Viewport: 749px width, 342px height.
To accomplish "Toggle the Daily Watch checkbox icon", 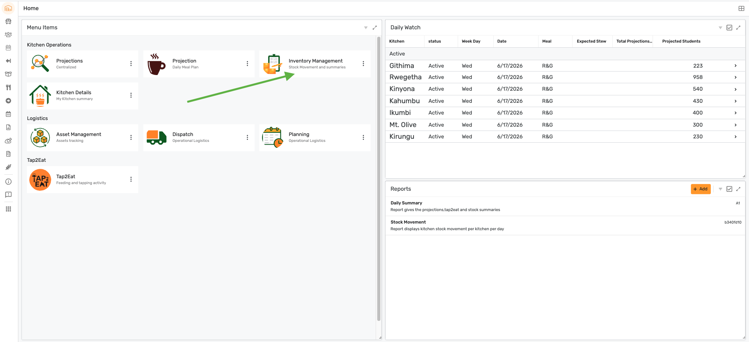I will (729, 28).
